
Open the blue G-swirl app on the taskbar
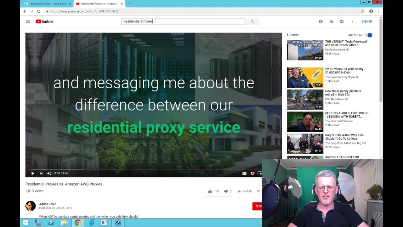coord(92,223)
